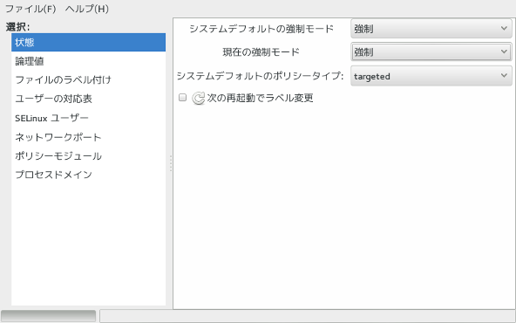
Task: Open the ファイル(F) menu
Action: click(x=31, y=9)
